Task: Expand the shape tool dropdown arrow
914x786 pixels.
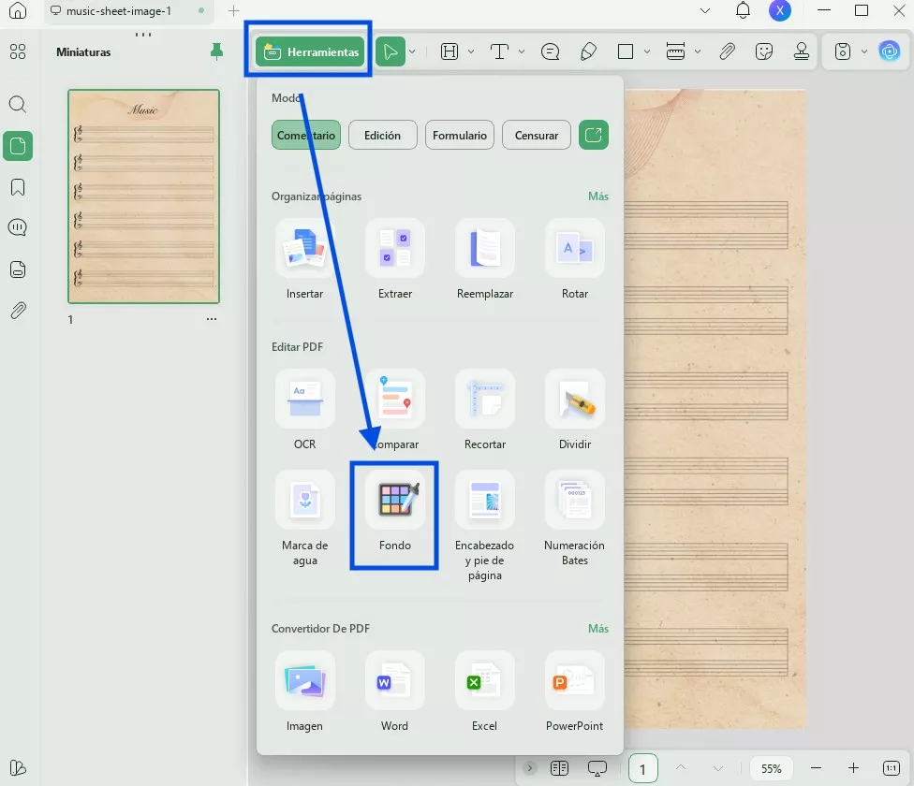Action: (x=647, y=51)
